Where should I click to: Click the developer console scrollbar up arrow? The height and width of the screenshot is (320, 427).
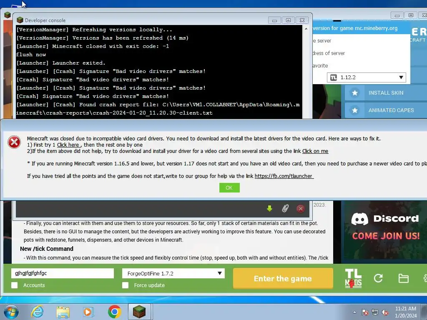point(306,29)
